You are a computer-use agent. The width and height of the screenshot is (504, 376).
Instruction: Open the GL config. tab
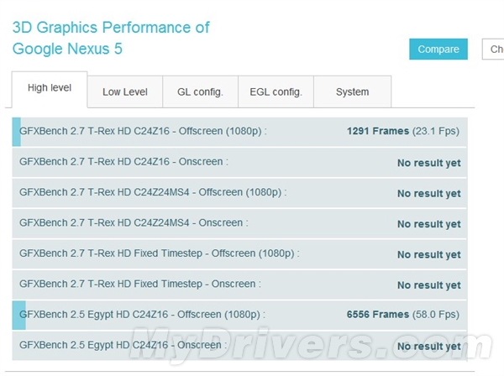coord(200,91)
